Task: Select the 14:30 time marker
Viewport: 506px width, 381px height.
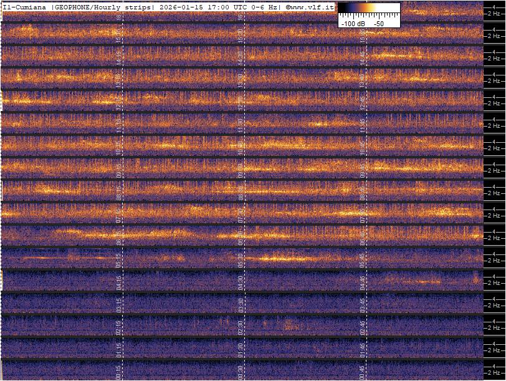Action: pyautogui.click(x=241, y=57)
